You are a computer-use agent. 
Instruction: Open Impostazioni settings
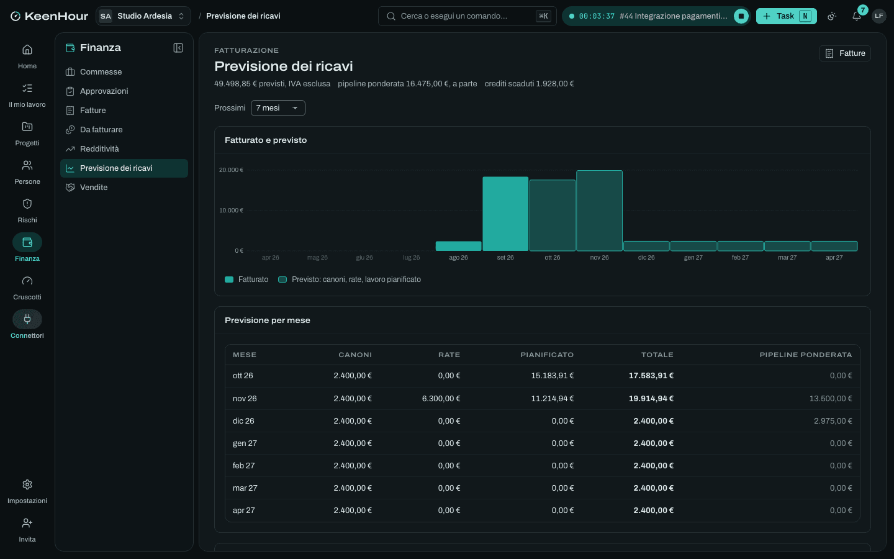click(27, 491)
